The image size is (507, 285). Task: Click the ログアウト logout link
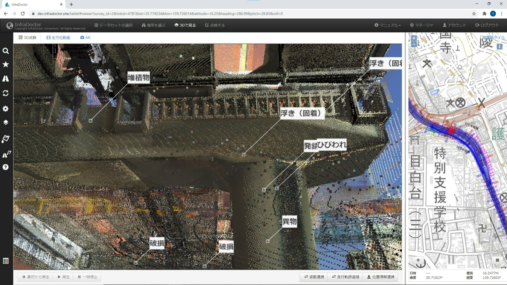tap(487, 25)
